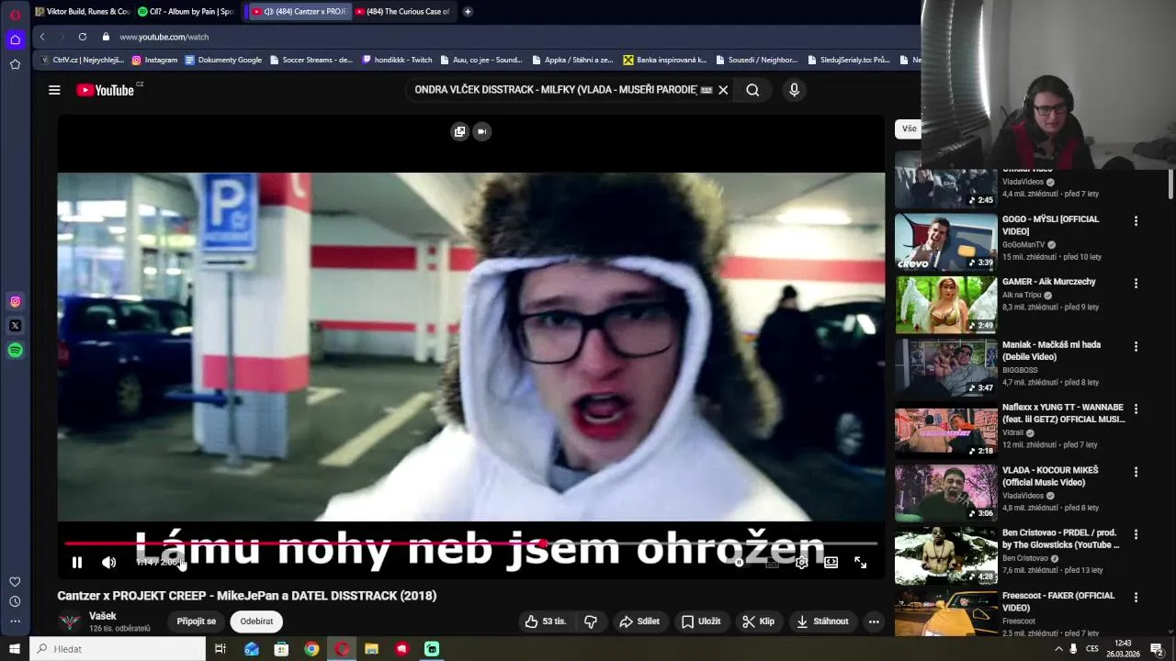Open more actions three-dot menu under video
The image size is (1176, 661).
(874, 622)
